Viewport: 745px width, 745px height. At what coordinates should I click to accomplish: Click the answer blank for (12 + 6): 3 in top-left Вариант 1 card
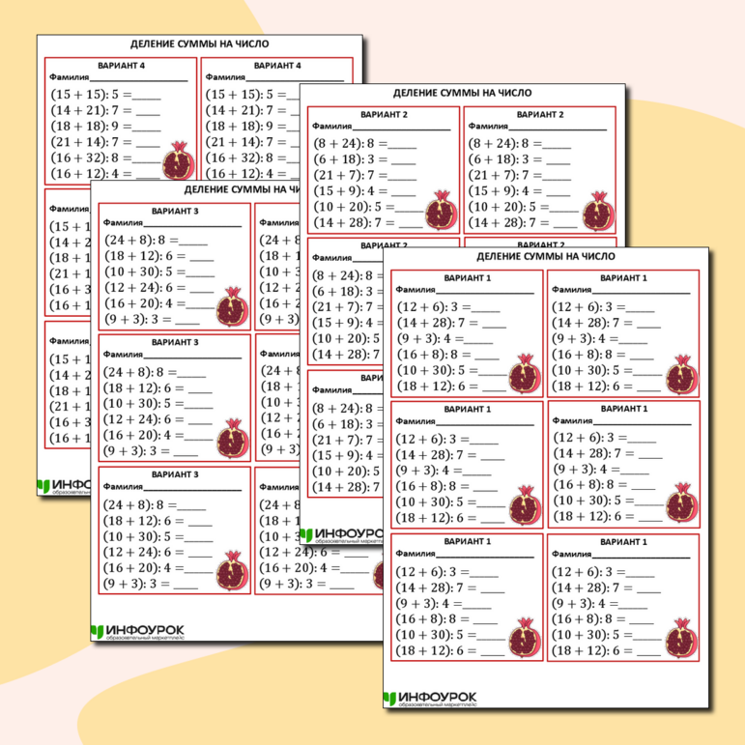click(x=484, y=306)
